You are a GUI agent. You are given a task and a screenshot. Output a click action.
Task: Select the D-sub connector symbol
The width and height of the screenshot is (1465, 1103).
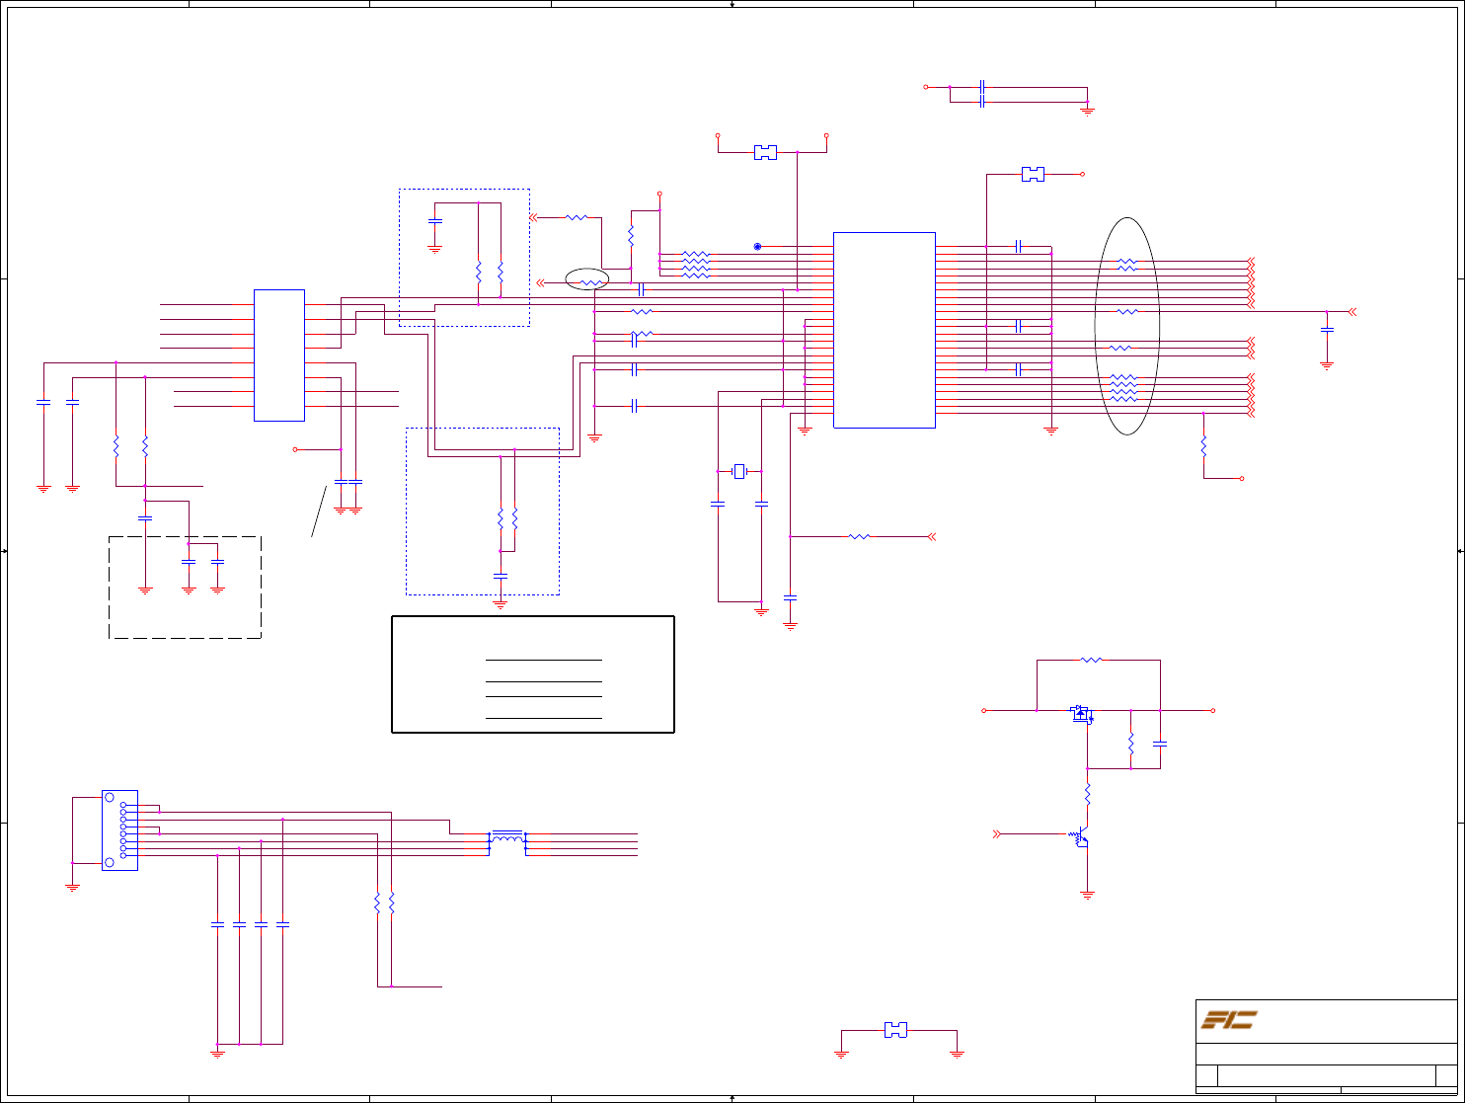pos(119,830)
